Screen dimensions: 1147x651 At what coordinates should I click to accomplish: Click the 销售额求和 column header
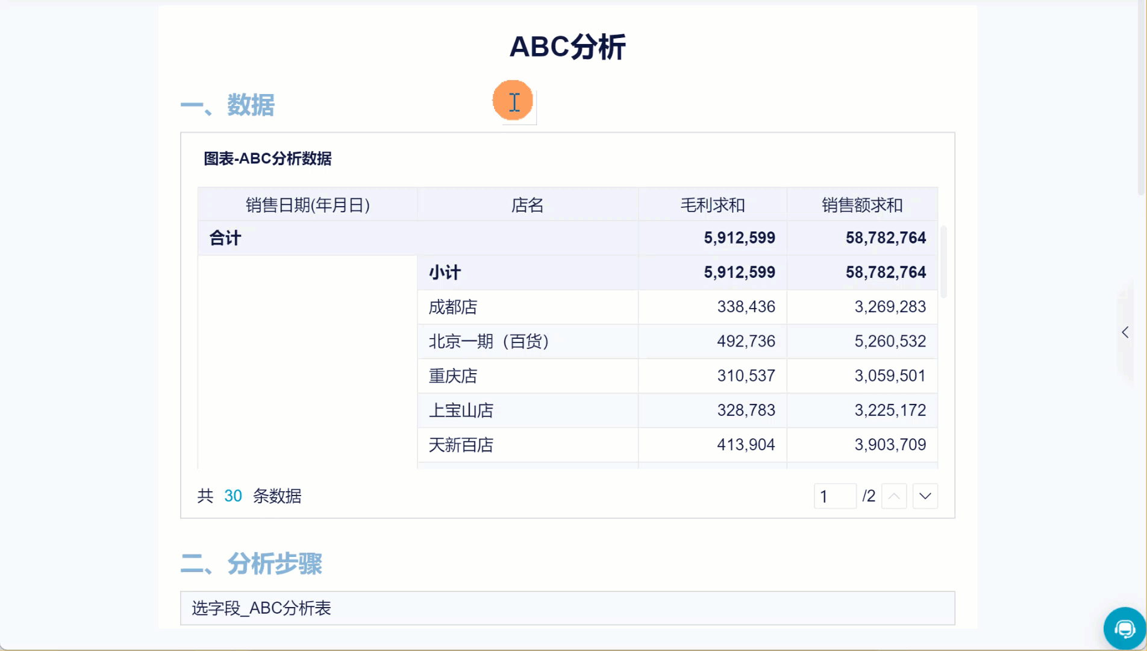tap(862, 205)
